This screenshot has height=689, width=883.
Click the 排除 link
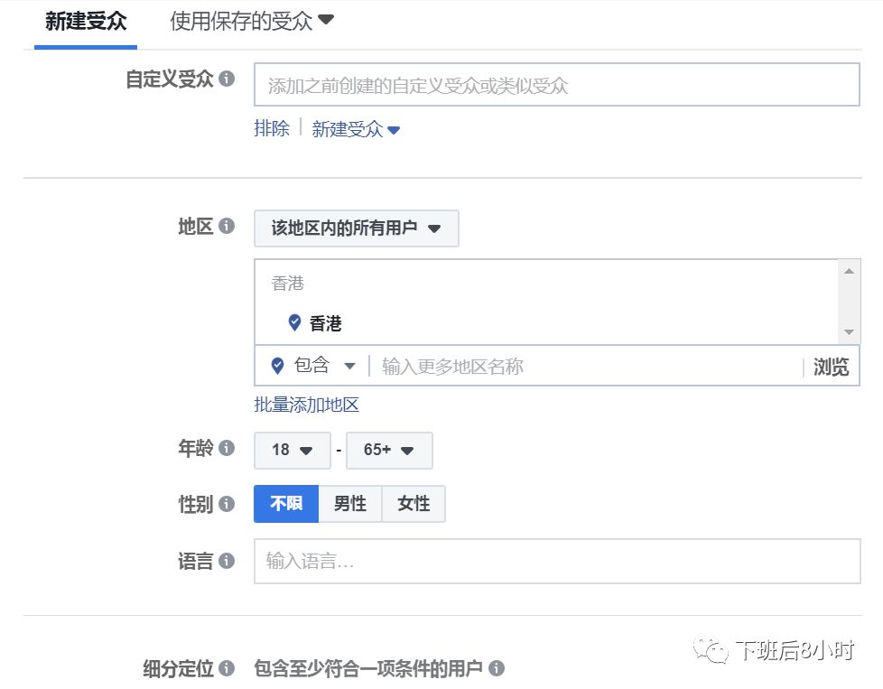pos(272,128)
